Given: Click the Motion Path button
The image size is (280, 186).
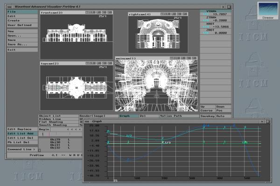Looking at the screenshot, I should [x=179, y=116].
